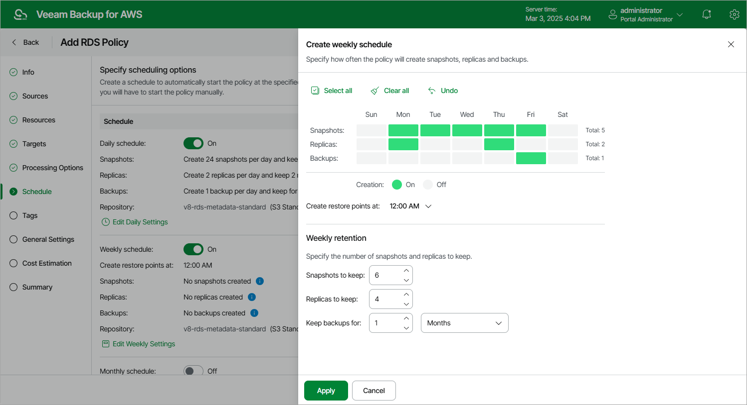
Task: Open the administrator account menu
Action: [646, 14]
